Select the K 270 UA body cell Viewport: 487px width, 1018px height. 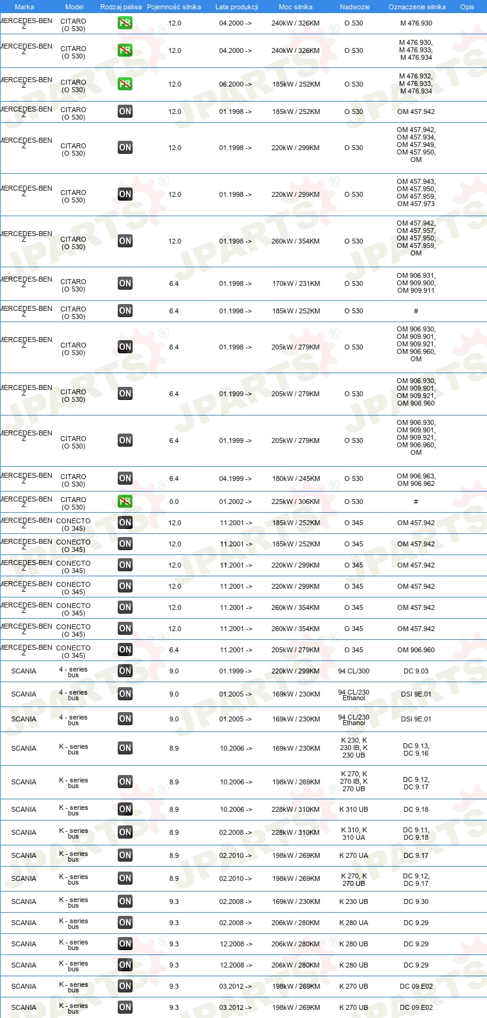(354, 855)
